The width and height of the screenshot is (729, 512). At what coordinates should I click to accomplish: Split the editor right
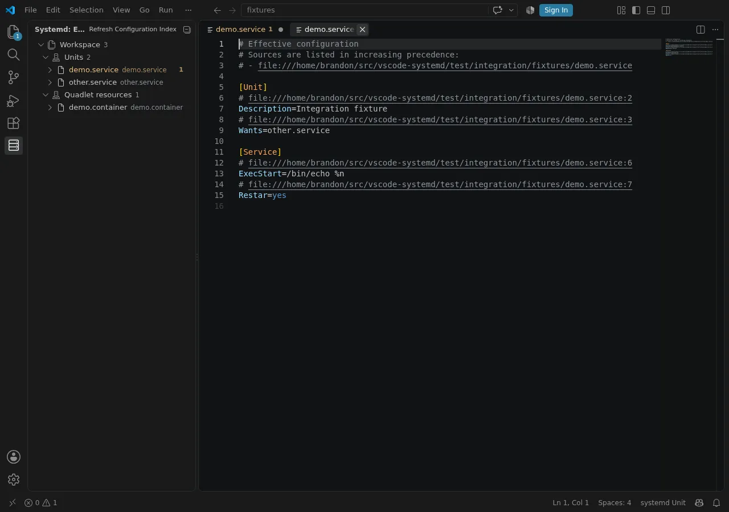pos(701,30)
